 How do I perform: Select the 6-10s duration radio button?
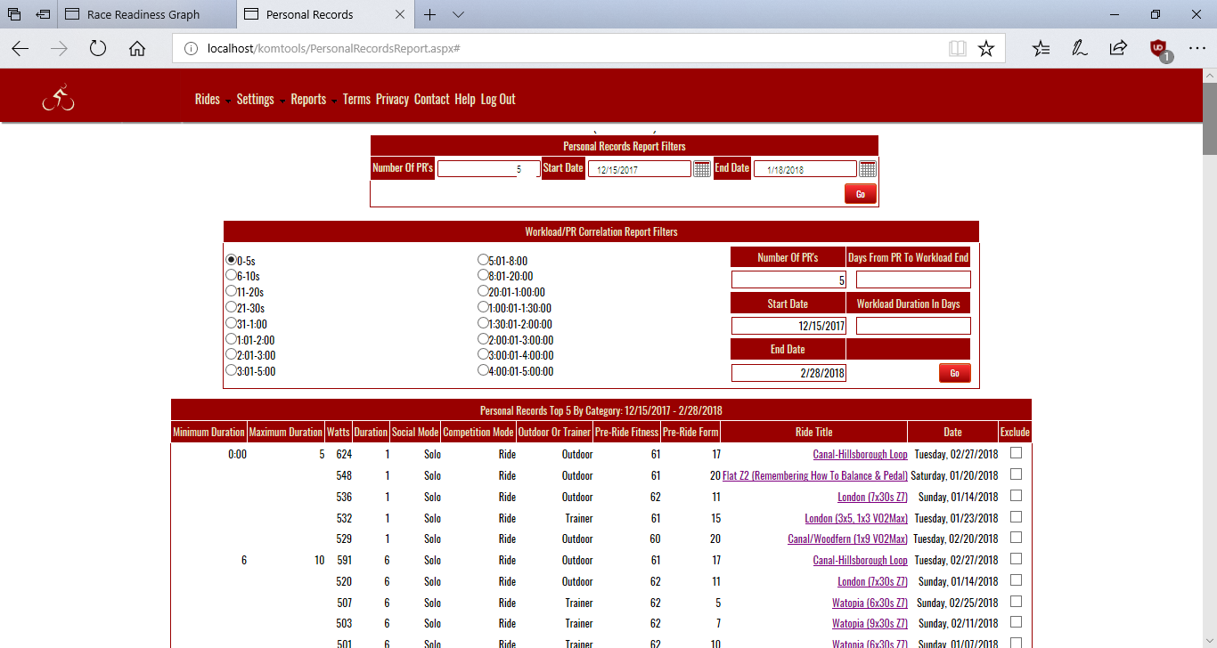(x=232, y=276)
